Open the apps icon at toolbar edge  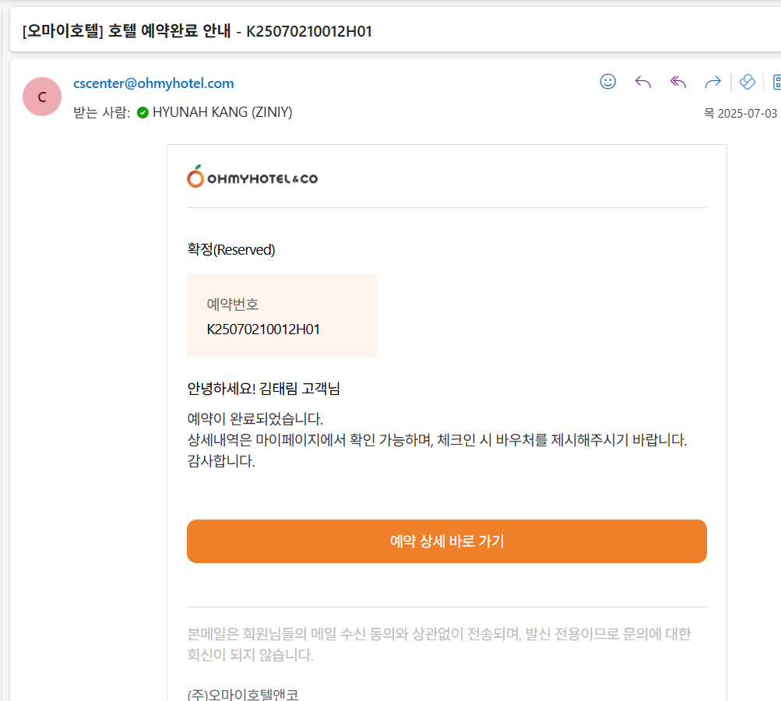pyautogui.click(x=776, y=82)
